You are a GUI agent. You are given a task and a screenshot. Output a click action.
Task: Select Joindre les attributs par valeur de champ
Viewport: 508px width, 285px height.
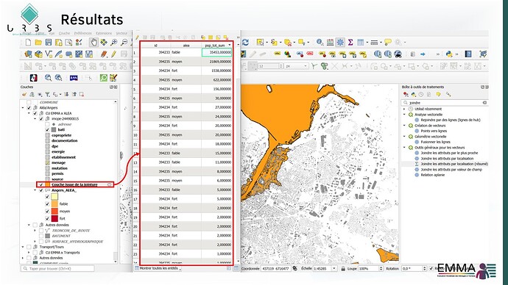[451, 170]
